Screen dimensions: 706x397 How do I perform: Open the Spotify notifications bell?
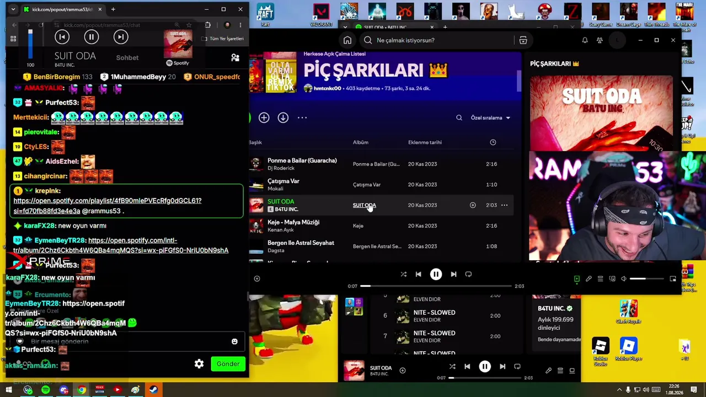click(x=585, y=40)
